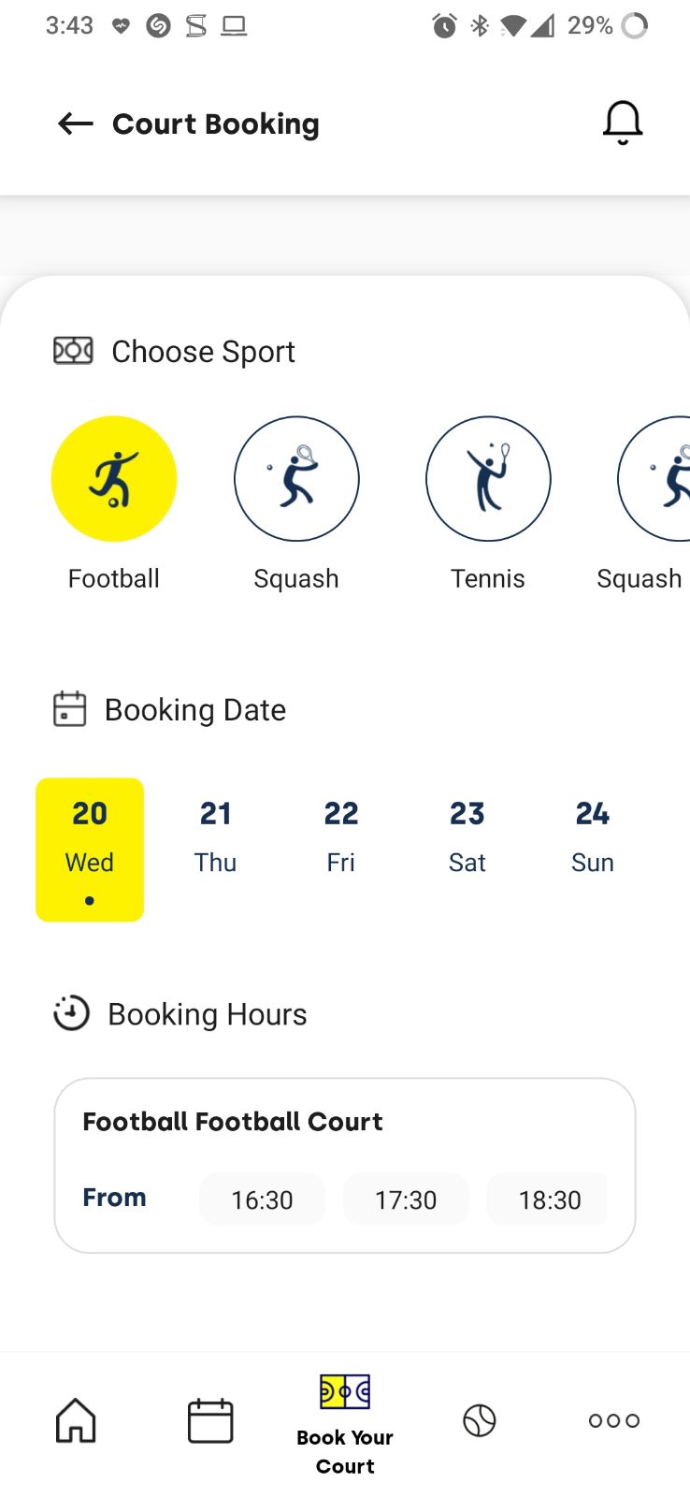Open the ball icon tab in bottom bar
690x1497 pixels.
(x=480, y=1420)
